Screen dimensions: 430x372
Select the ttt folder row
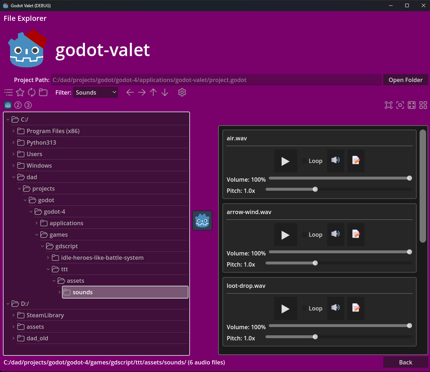coord(119,269)
